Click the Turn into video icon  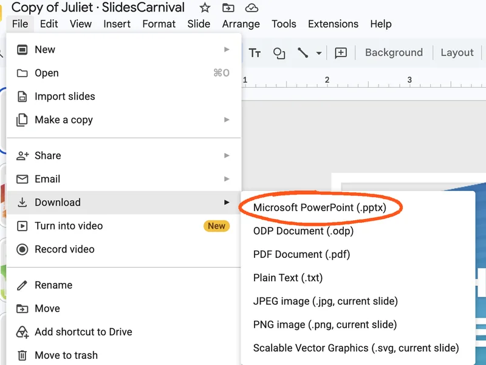coord(22,226)
